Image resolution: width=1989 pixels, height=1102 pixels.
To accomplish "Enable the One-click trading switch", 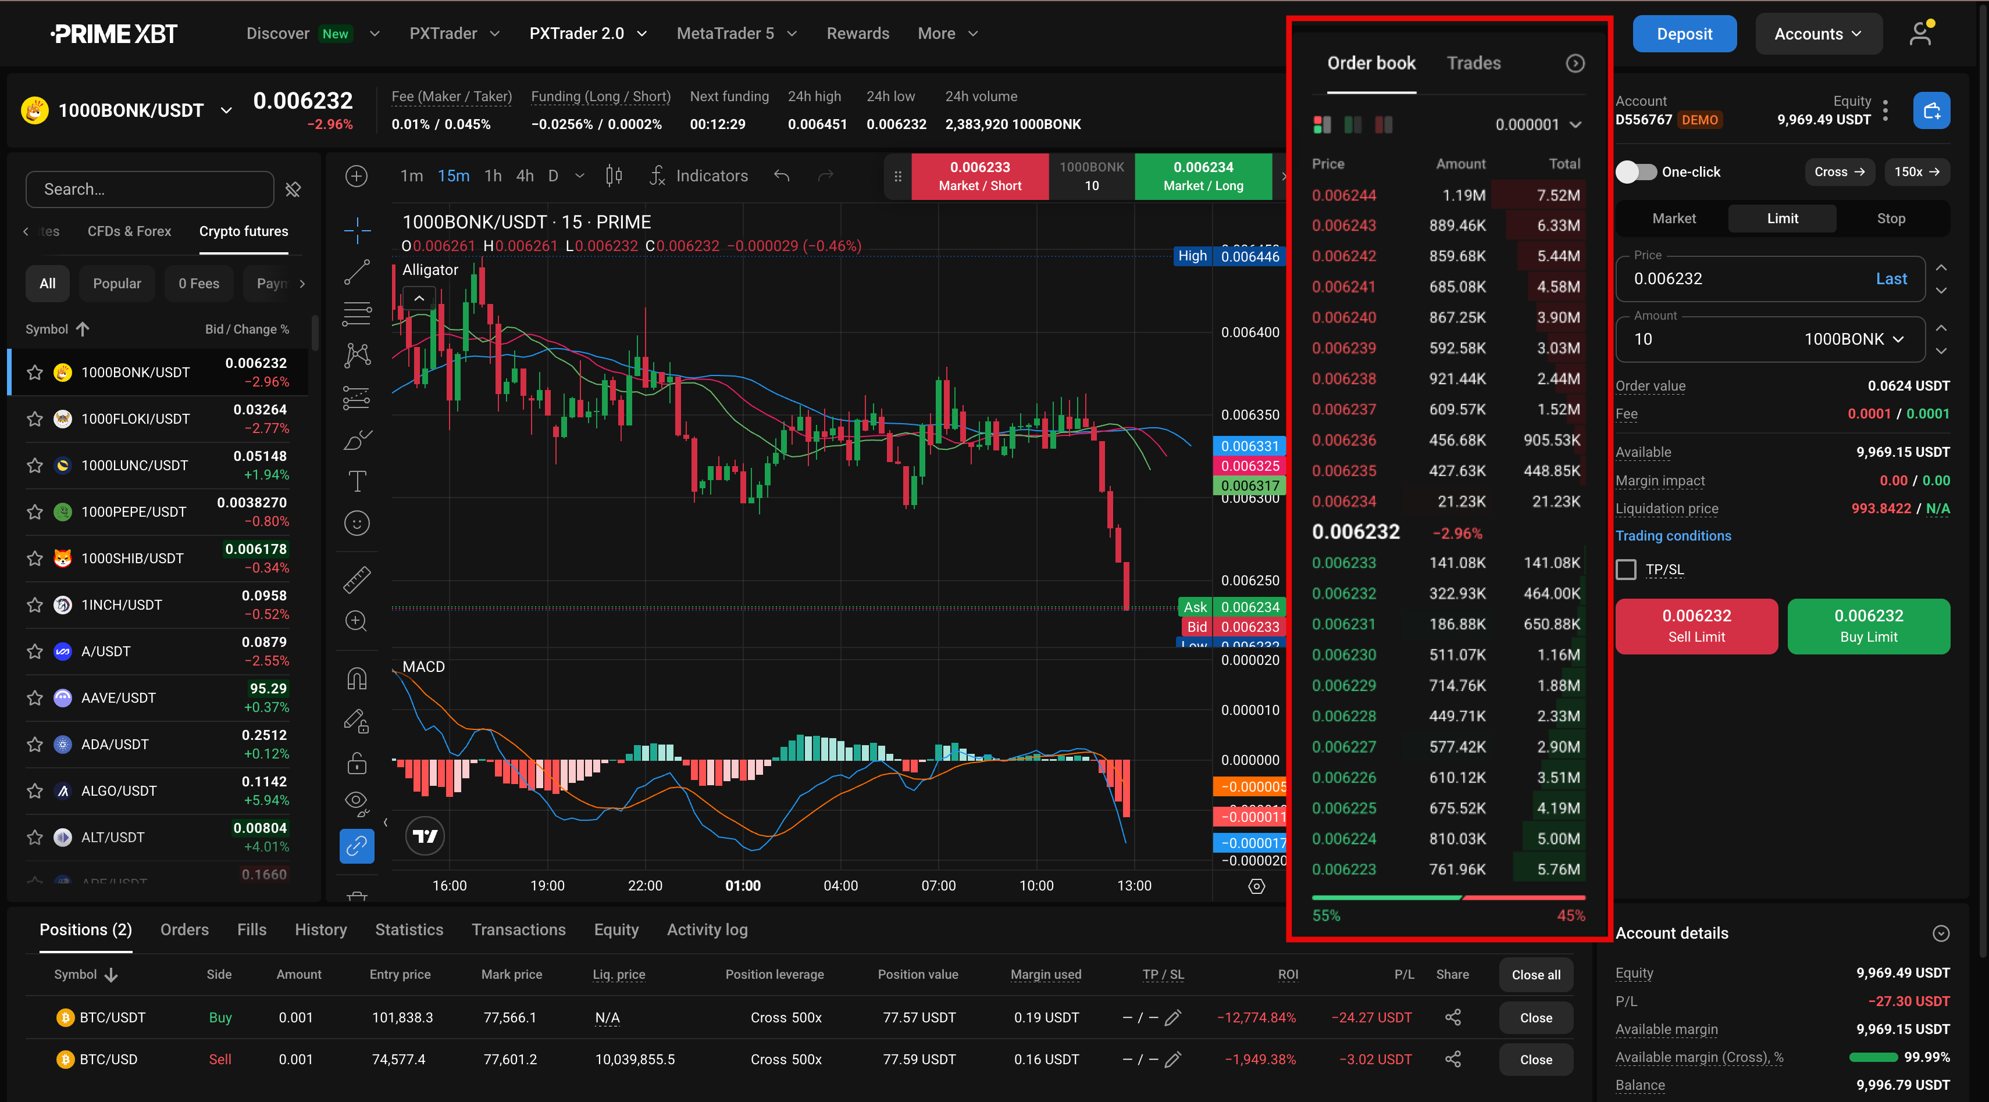I will coord(1636,171).
